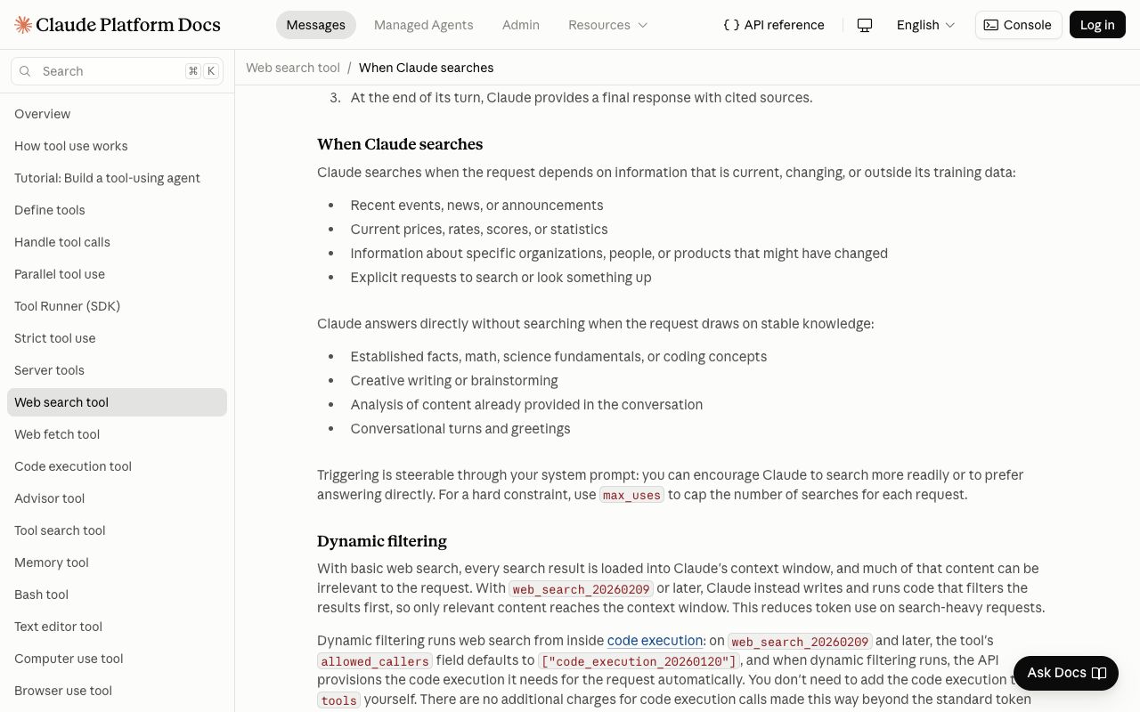Switch to the Messages tab
Viewport: 1140px width, 712px height.
[x=316, y=25]
